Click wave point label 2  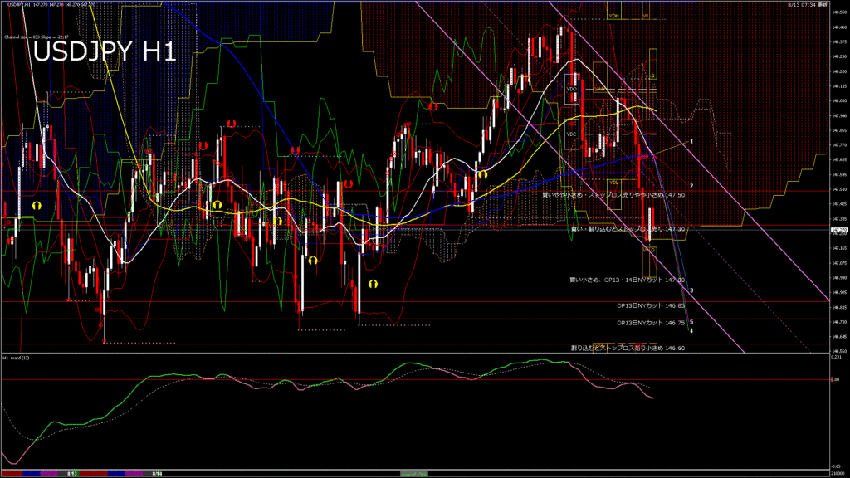pos(691,186)
